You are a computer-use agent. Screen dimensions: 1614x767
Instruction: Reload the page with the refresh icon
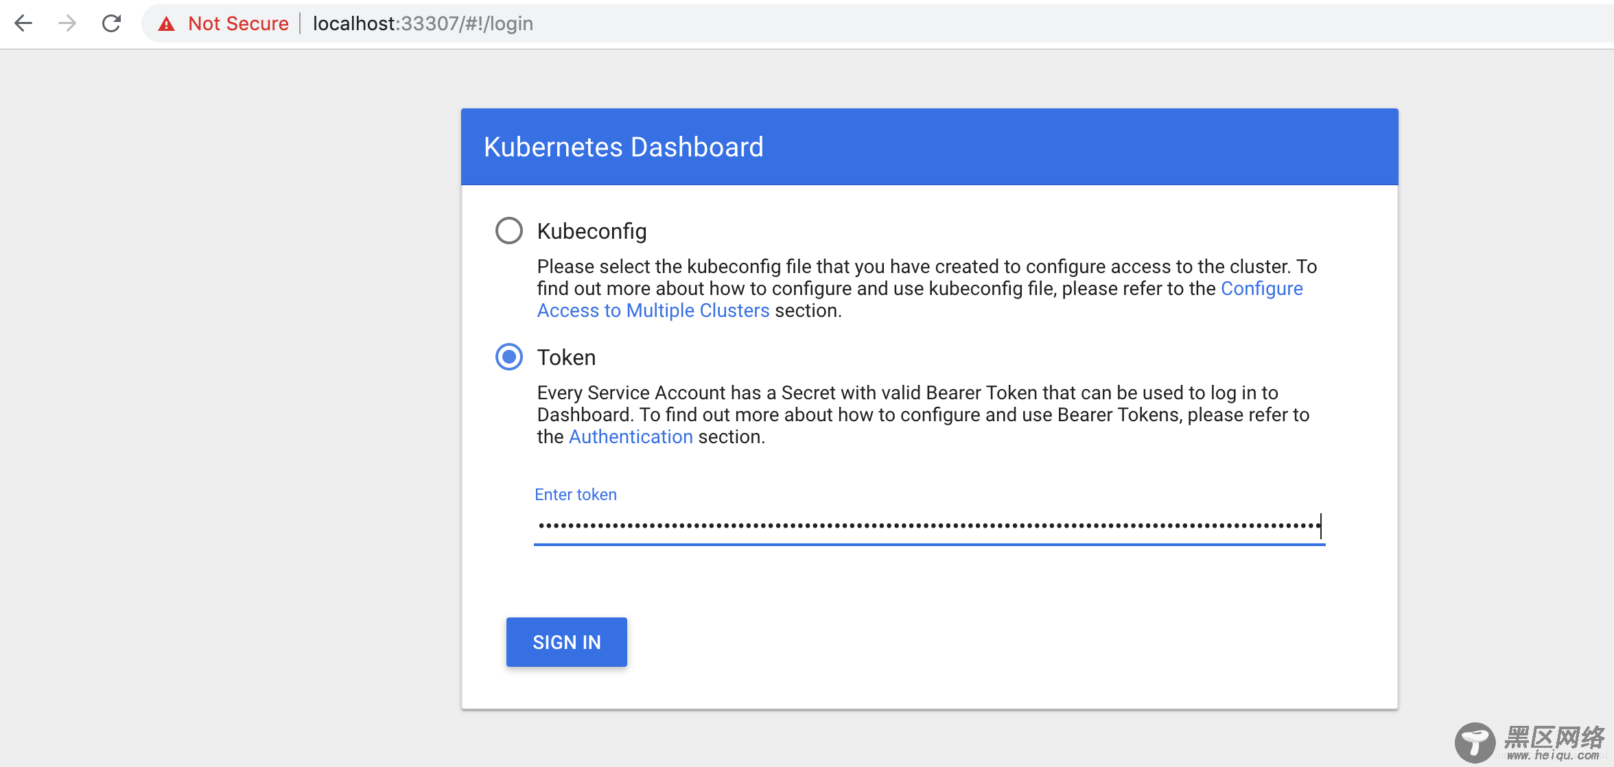(111, 23)
